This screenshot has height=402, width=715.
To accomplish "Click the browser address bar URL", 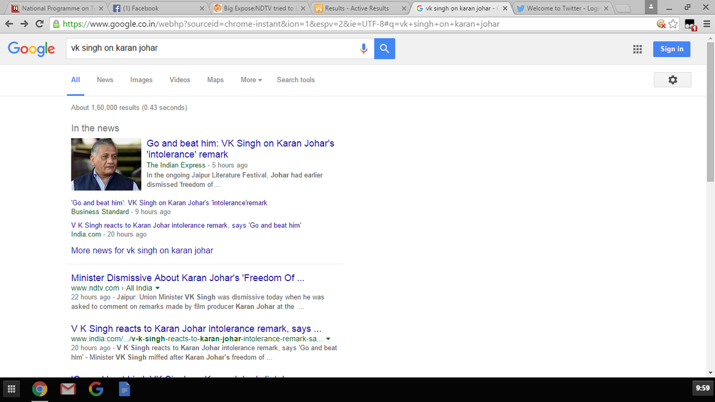I will click(x=281, y=24).
